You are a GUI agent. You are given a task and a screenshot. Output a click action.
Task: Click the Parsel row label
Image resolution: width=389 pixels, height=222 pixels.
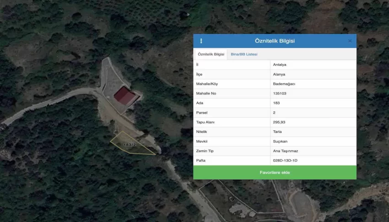[201, 113]
